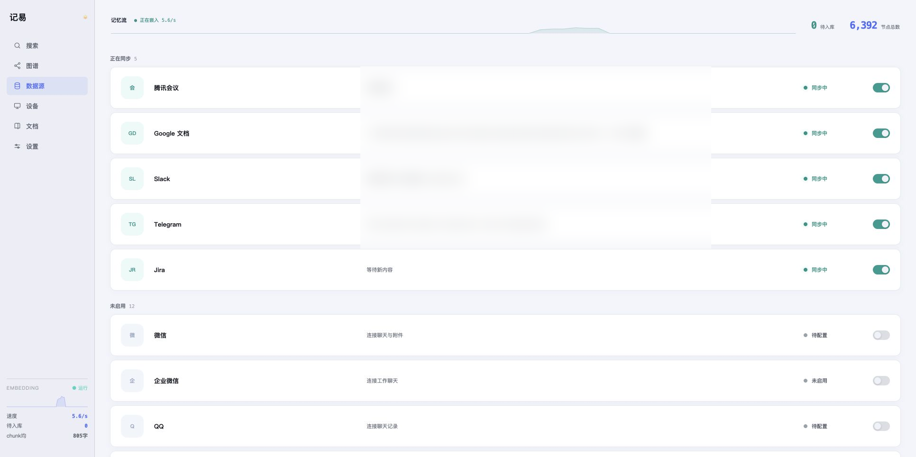The width and height of the screenshot is (916, 457).
Task: Toggle off Telegram syncing
Action: pyautogui.click(x=881, y=224)
